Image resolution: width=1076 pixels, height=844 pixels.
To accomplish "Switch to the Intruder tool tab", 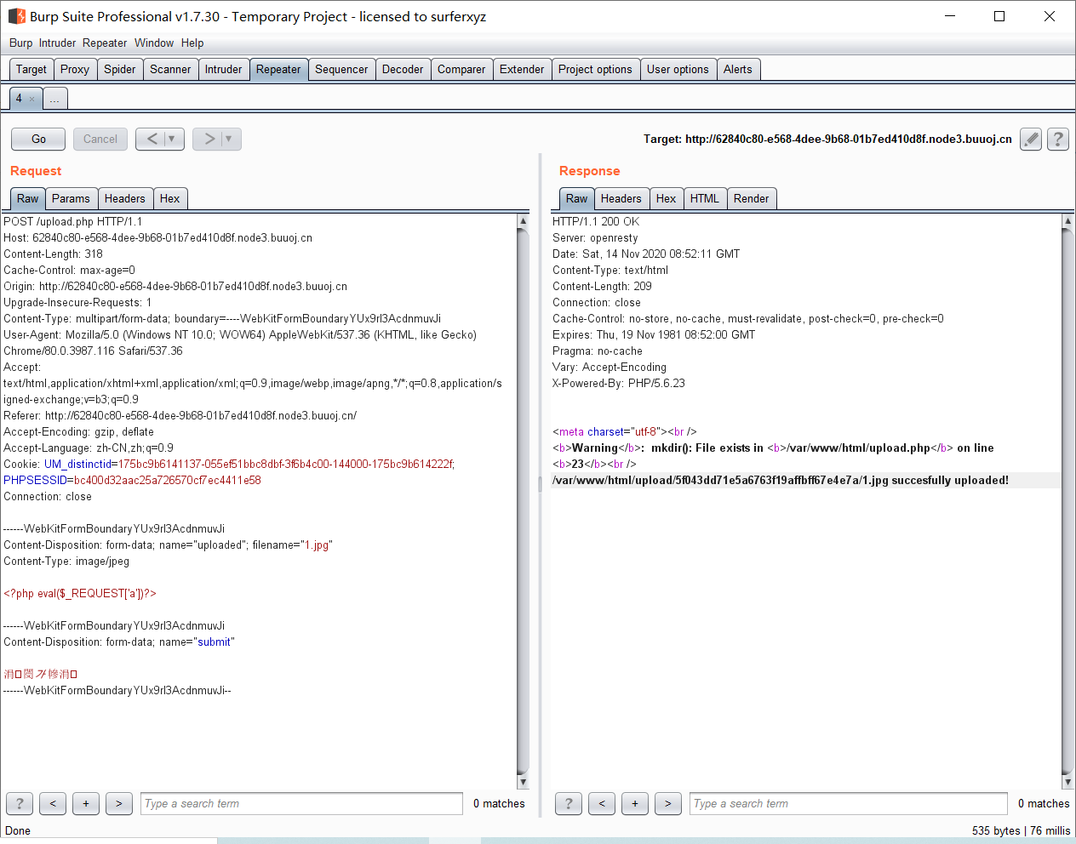I will click(x=223, y=70).
